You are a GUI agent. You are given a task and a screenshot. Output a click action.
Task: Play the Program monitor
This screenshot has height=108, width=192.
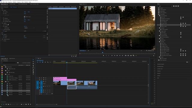117,55
